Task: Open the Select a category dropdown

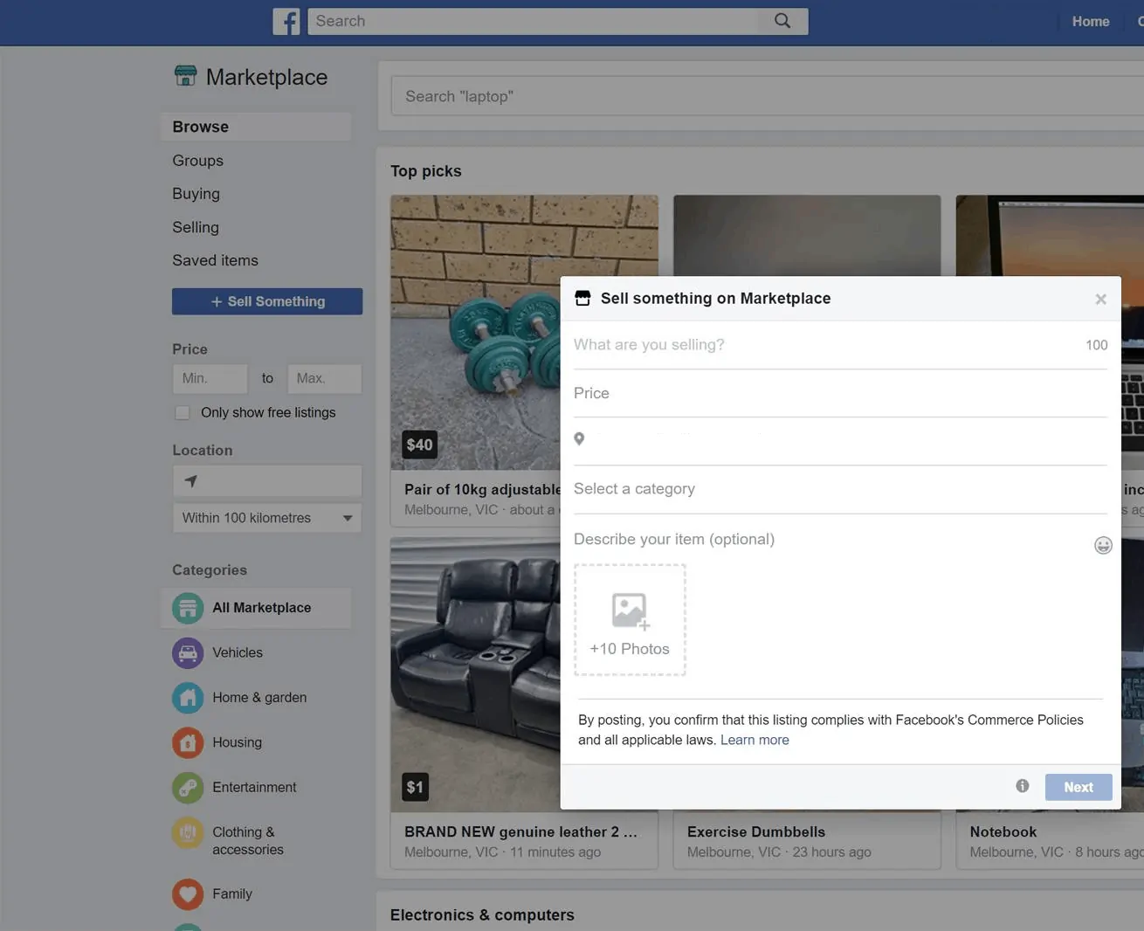Action: point(838,489)
